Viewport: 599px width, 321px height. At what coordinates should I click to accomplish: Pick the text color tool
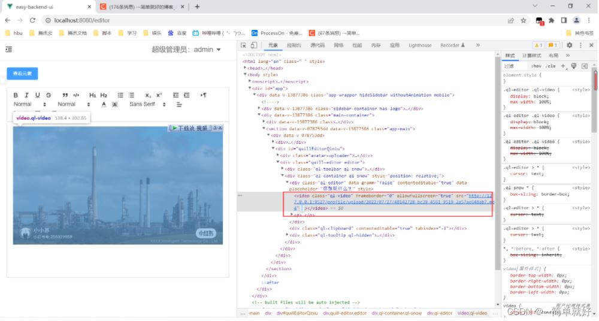pos(104,104)
